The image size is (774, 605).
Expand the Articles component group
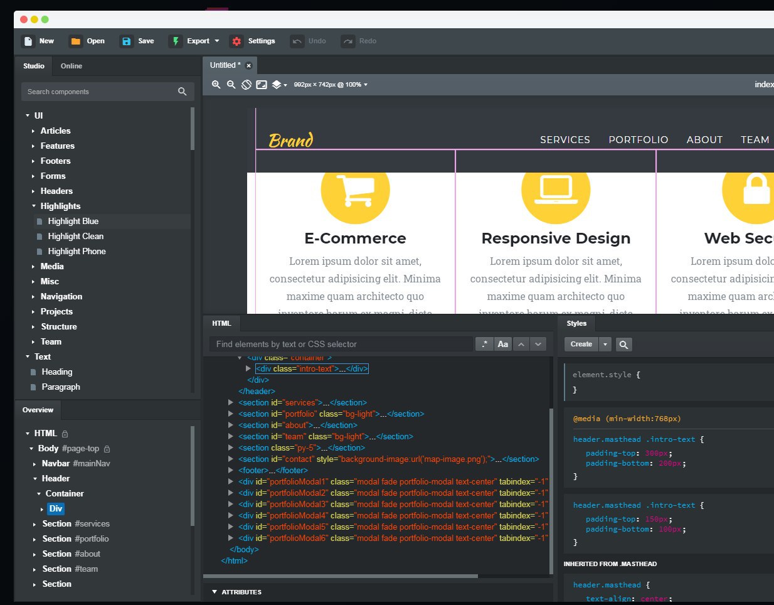[33, 131]
